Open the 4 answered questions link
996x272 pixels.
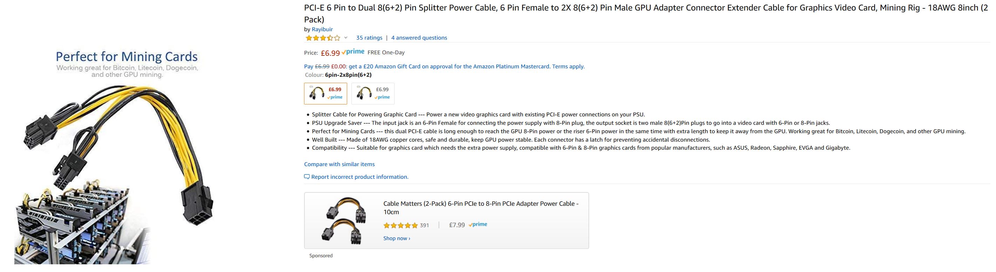pyautogui.click(x=419, y=38)
